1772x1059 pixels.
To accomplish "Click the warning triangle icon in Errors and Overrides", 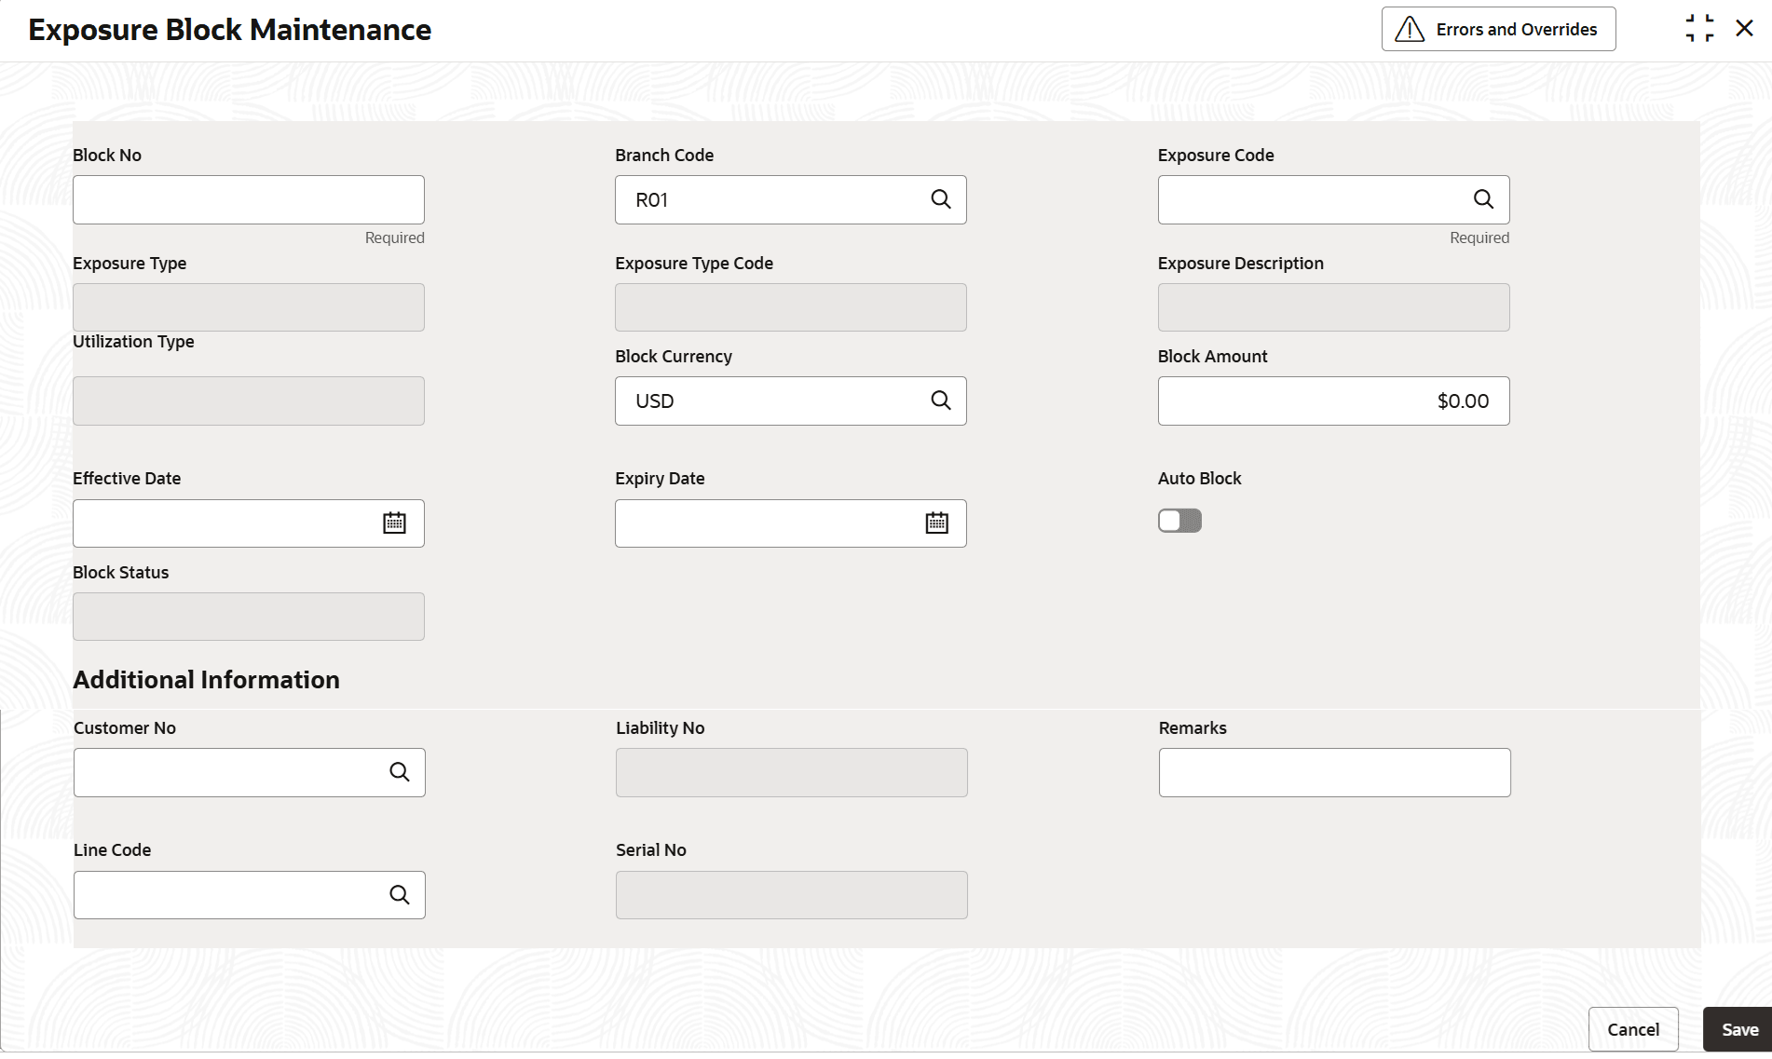I will 1410,29.
